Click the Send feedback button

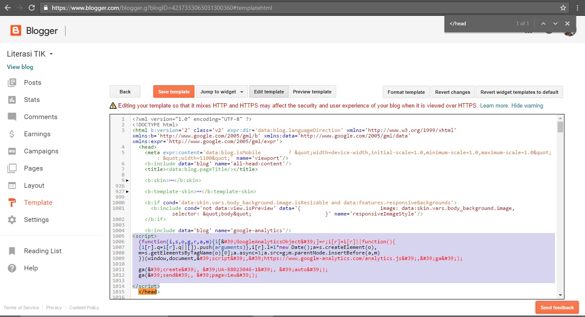coord(557,308)
